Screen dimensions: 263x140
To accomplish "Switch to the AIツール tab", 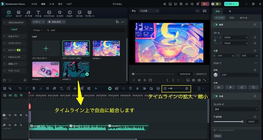I will click(x=243, y=18).
